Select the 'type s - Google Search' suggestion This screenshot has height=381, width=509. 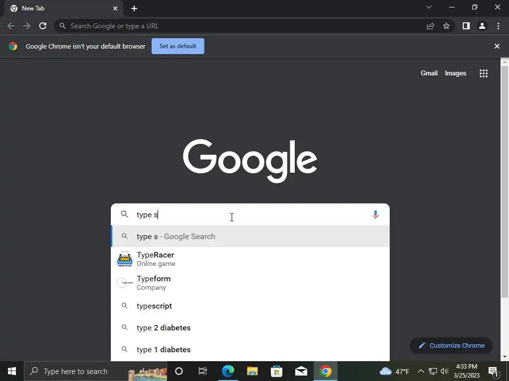[250, 236]
